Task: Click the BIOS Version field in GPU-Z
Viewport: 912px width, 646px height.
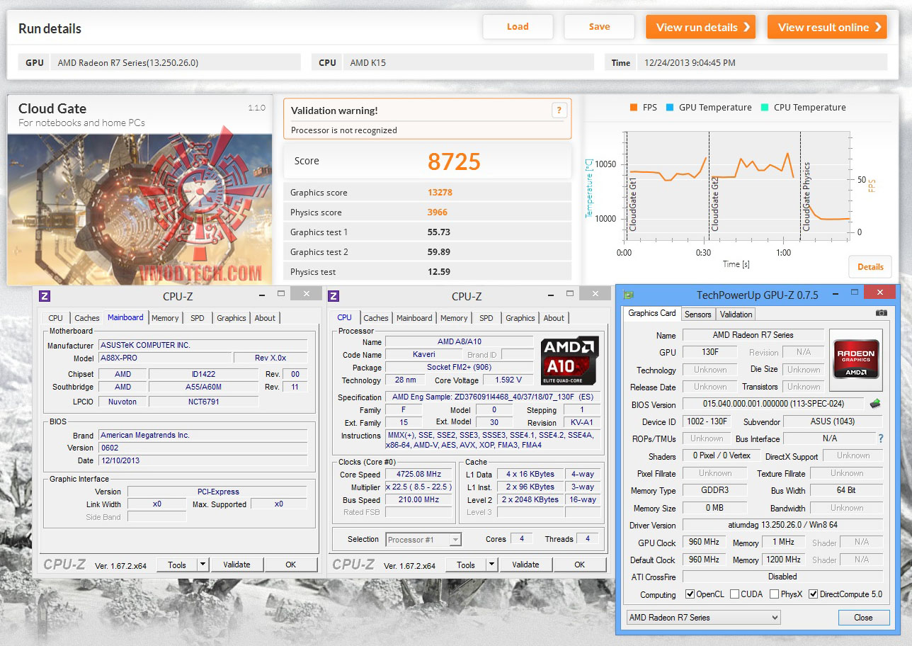Action: (773, 404)
